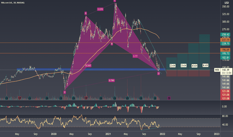Click the 196.69 orange price label

click(225, 50)
